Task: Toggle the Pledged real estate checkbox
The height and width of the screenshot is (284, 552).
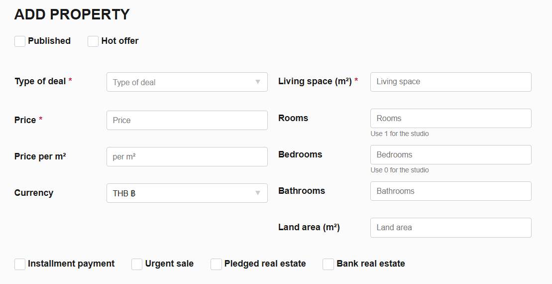Action: click(x=216, y=264)
